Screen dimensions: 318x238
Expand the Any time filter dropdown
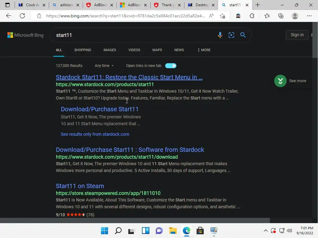click(104, 66)
